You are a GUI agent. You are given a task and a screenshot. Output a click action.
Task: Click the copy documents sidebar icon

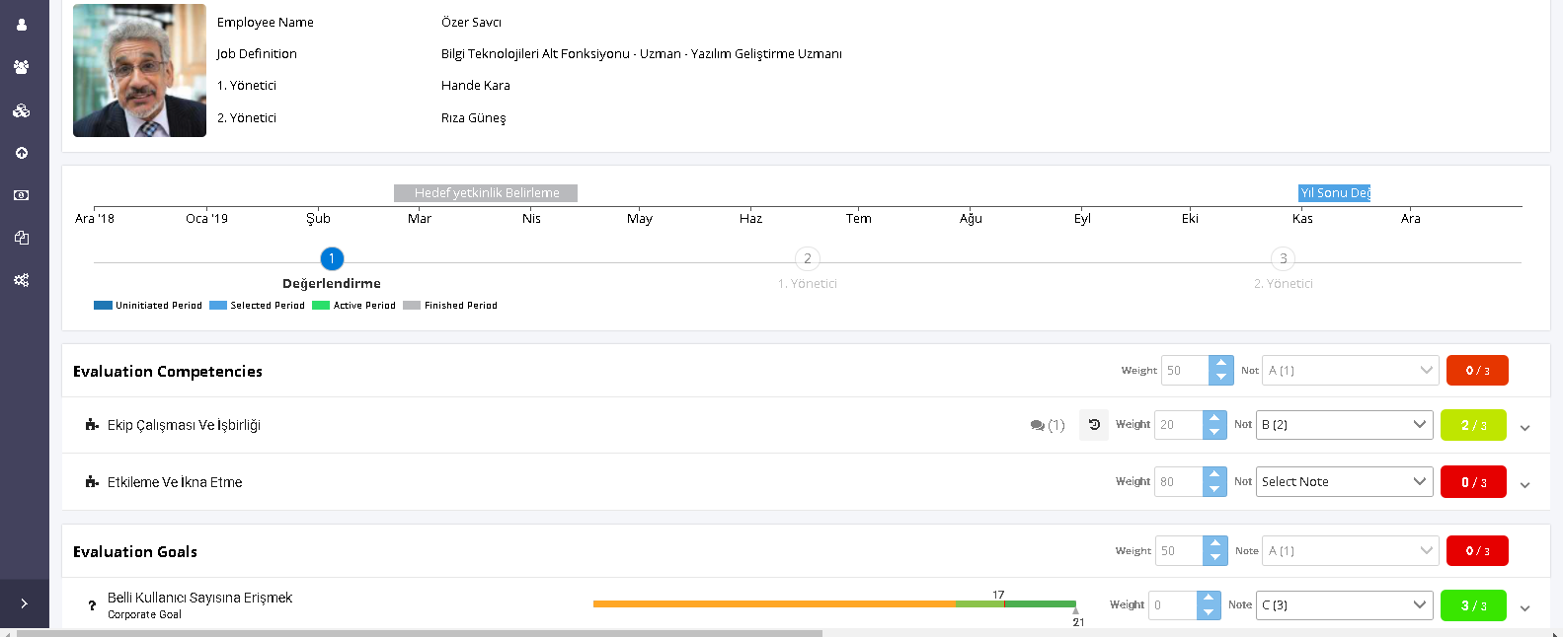coord(22,238)
